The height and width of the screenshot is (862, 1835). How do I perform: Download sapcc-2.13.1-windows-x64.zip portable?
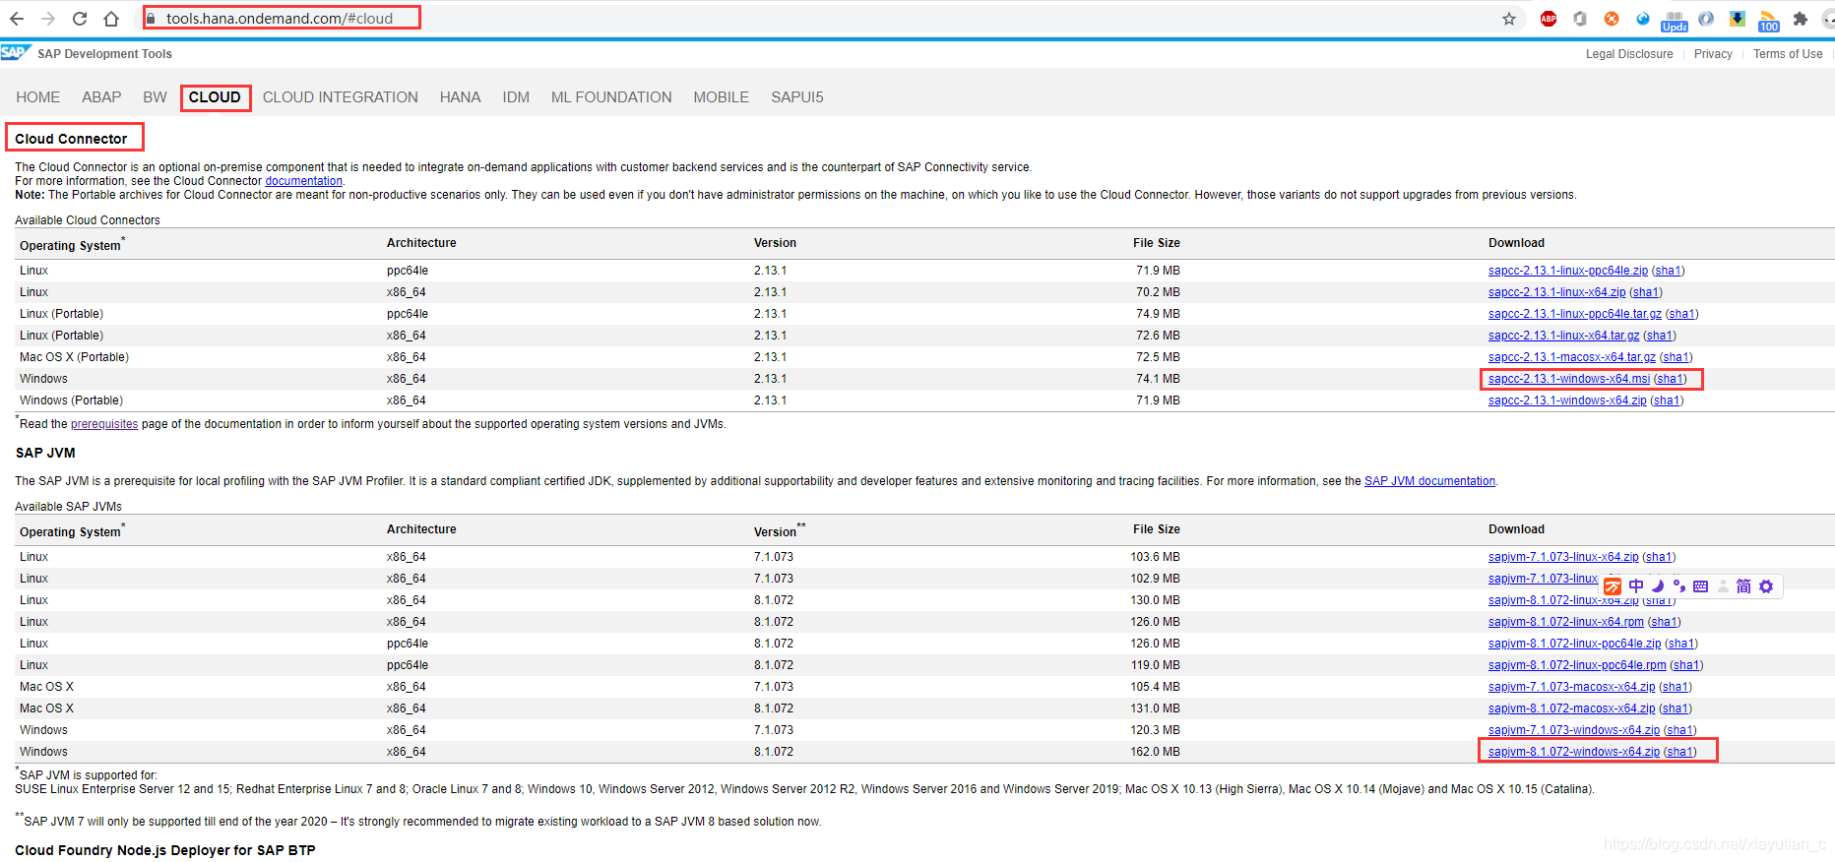(1567, 400)
